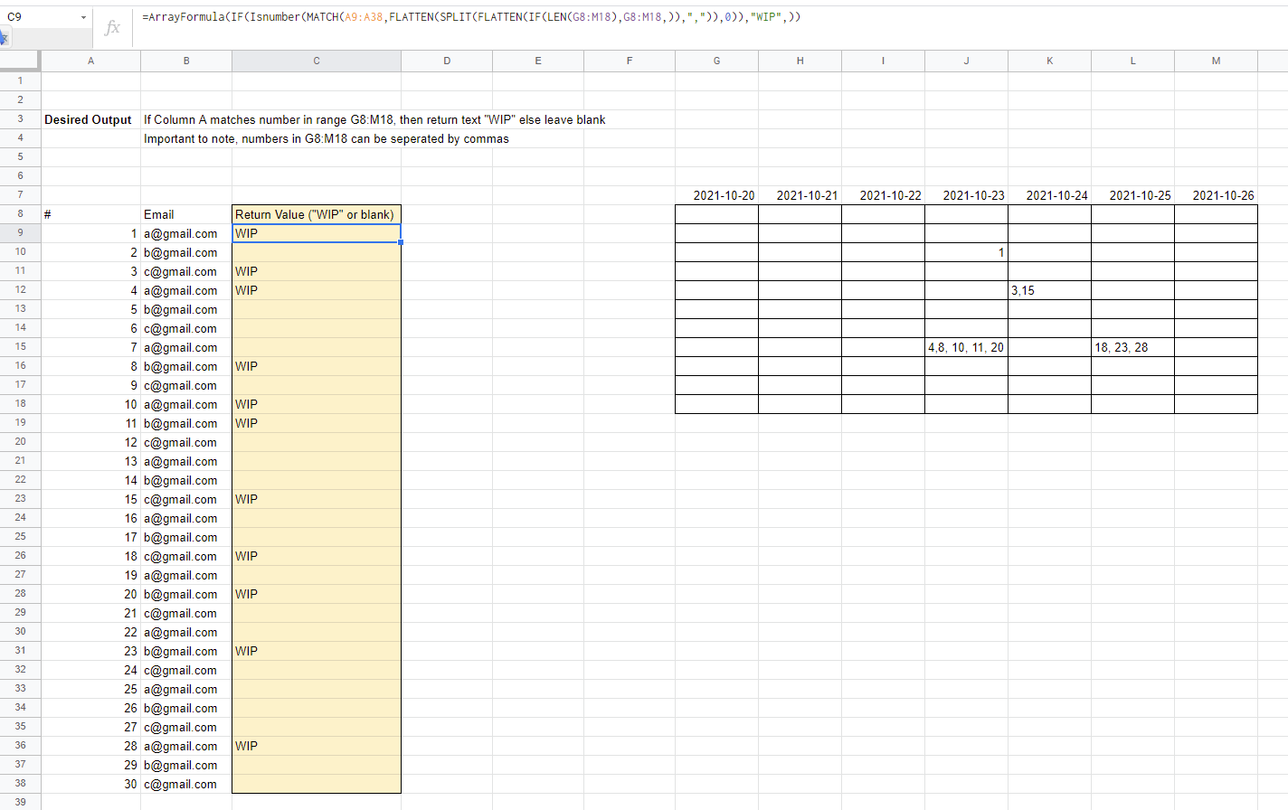Click the 'Email' header cell
Image resolution: width=1288 pixels, height=810 pixels.
(x=186, y=214)
